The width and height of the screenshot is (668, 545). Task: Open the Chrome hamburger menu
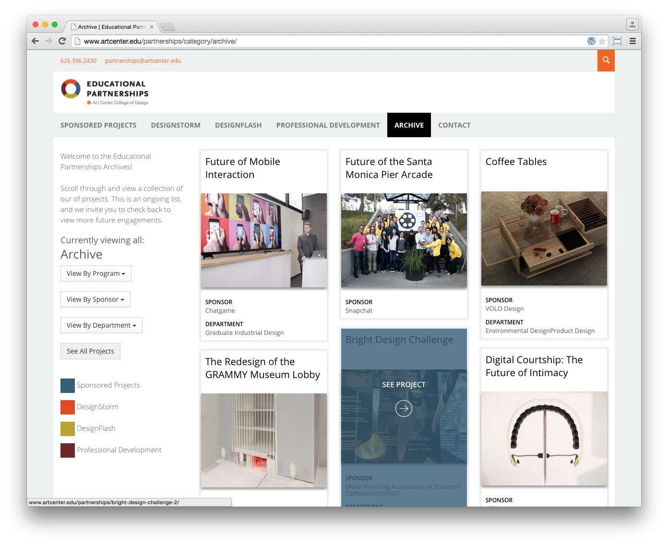[x=632, y=41]
